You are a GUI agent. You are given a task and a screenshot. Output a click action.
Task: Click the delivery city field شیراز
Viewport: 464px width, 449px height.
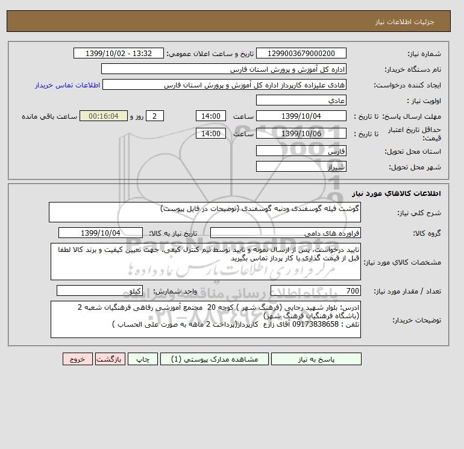(x=301, y=166)
